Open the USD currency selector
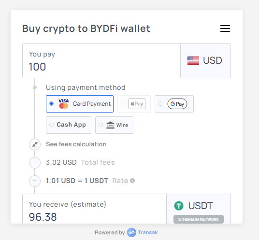The image size is (259, 240). pos(205,61)
